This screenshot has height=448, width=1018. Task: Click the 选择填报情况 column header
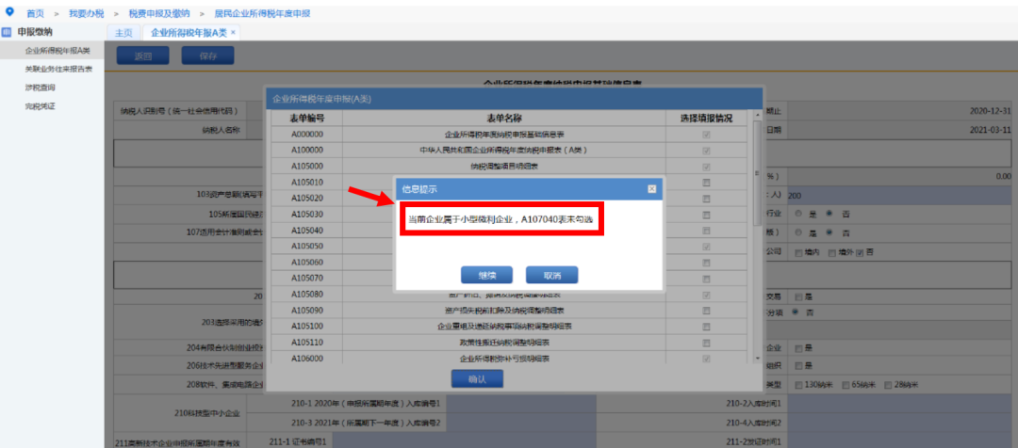tap(706, 118)
